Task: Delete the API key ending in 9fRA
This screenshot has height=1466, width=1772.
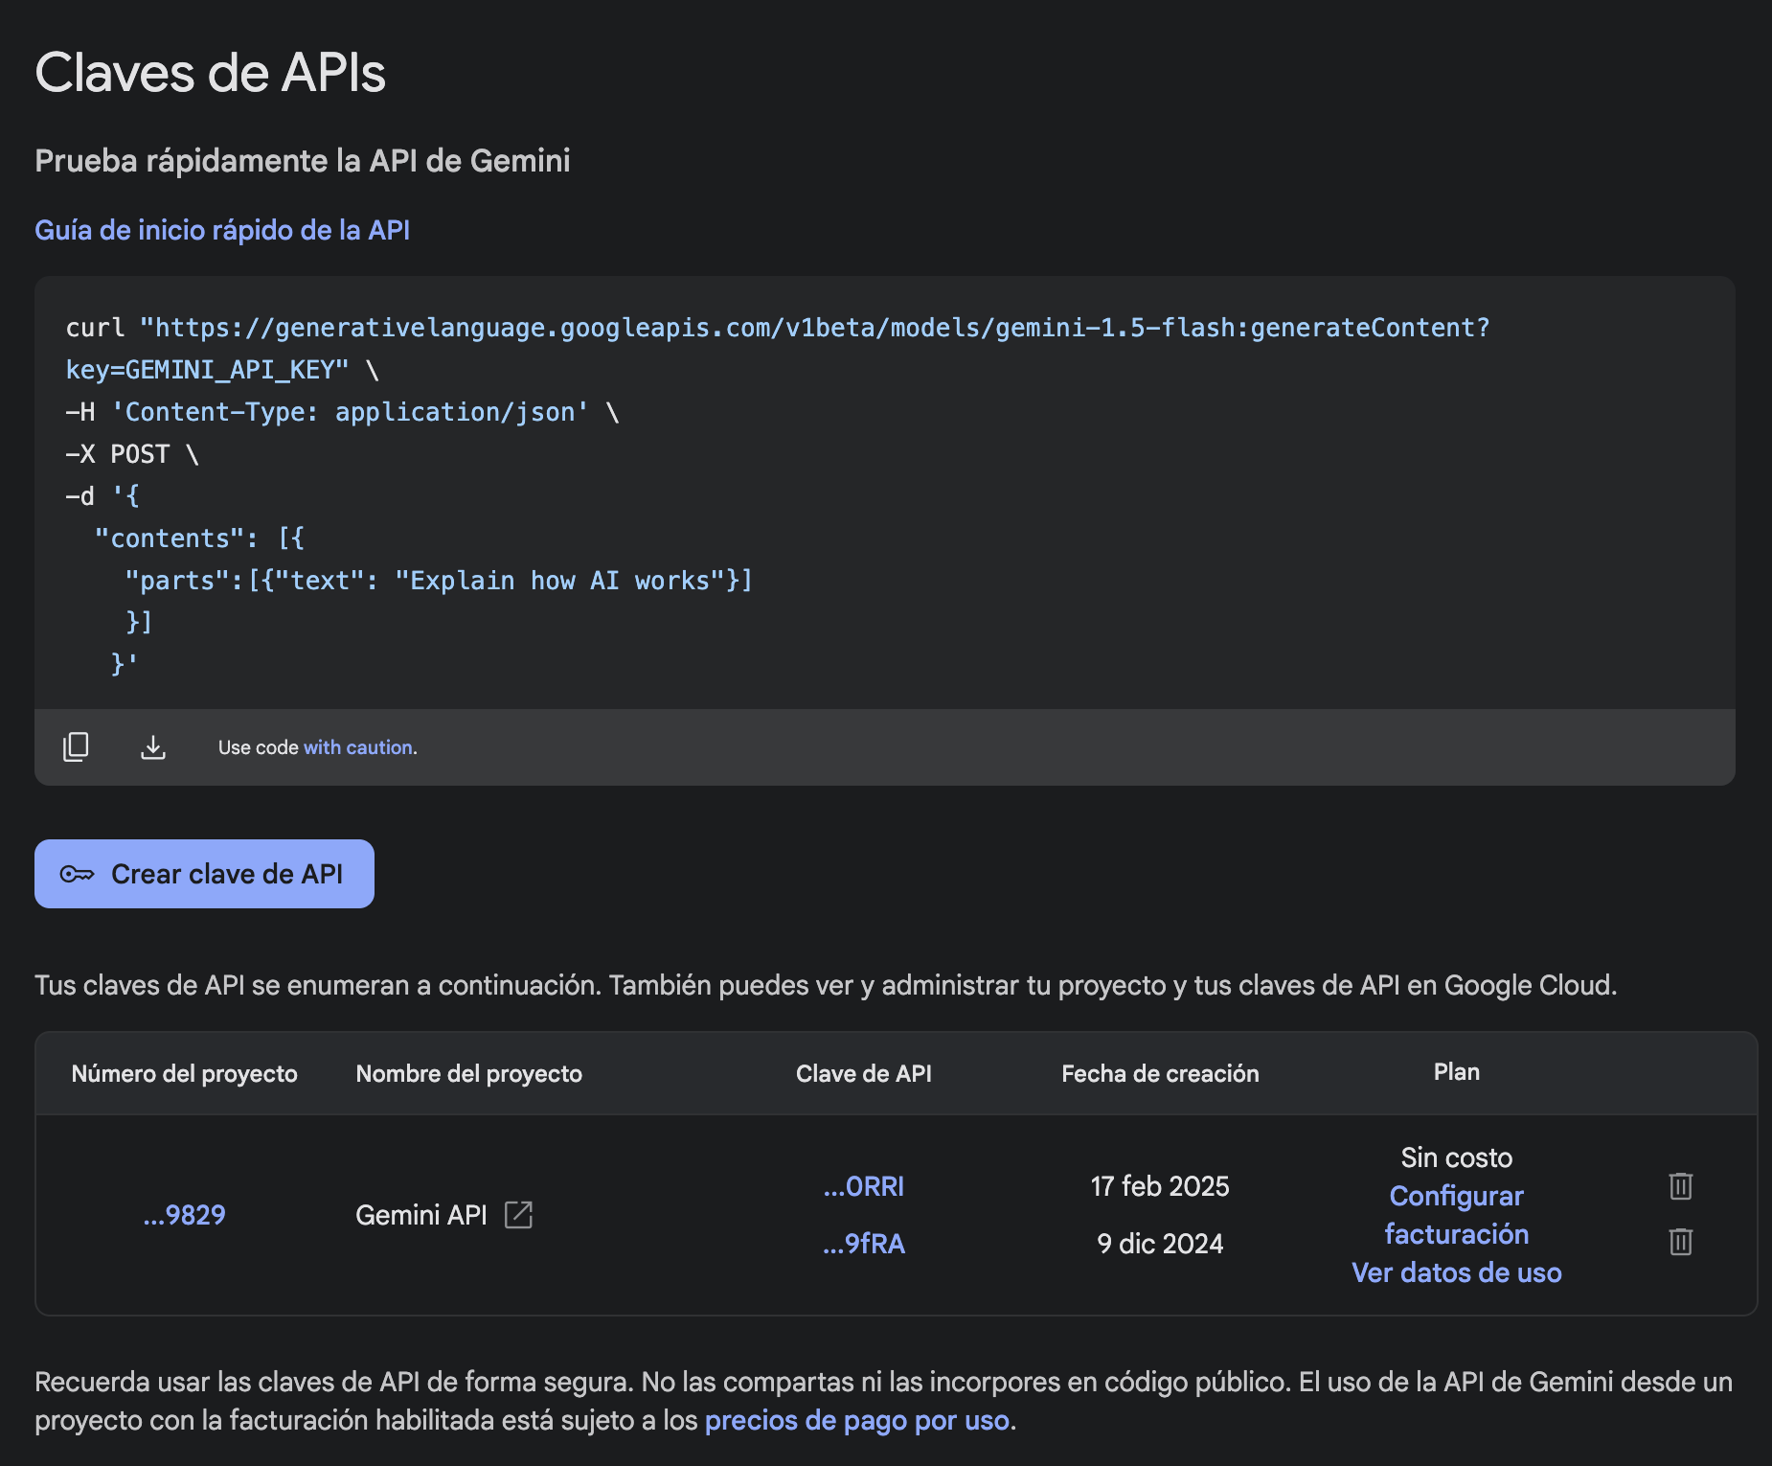Action: click(x=1680, y=1243)
